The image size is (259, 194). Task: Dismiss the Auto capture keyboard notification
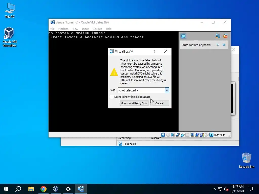224,45
